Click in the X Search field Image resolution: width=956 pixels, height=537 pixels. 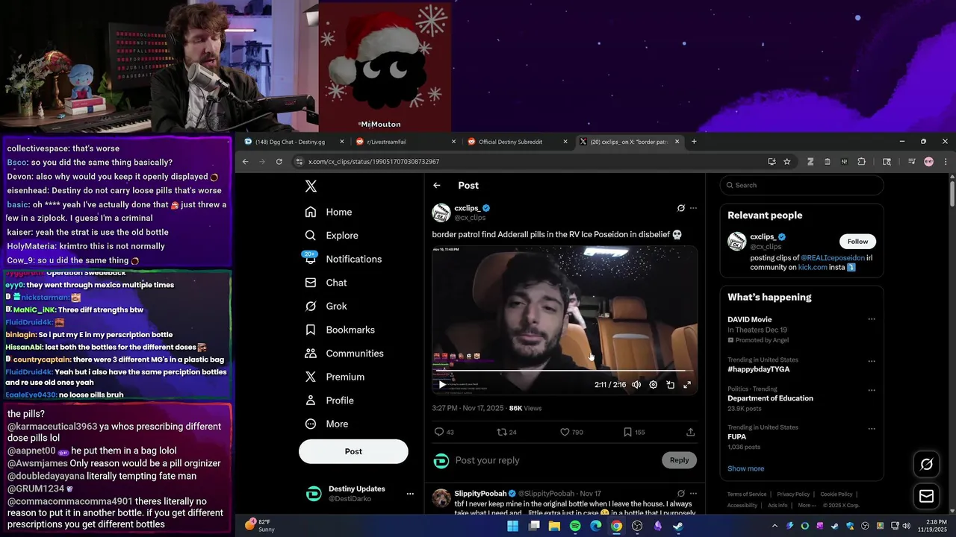pyautogui.click(x=801, y=185)
